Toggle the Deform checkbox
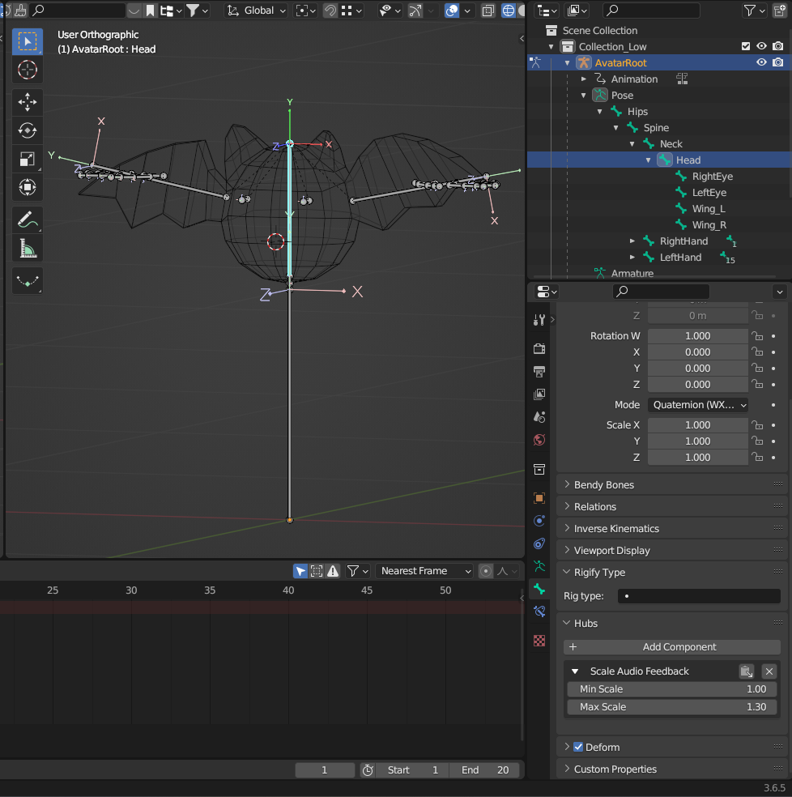The width and height of the screenshot is (792, 797). pyautogui.click(x=578, y=747)
